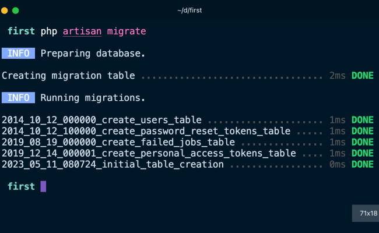Click the 'first' prompt before the cursor
379x233 pixels.
point(21,186)
